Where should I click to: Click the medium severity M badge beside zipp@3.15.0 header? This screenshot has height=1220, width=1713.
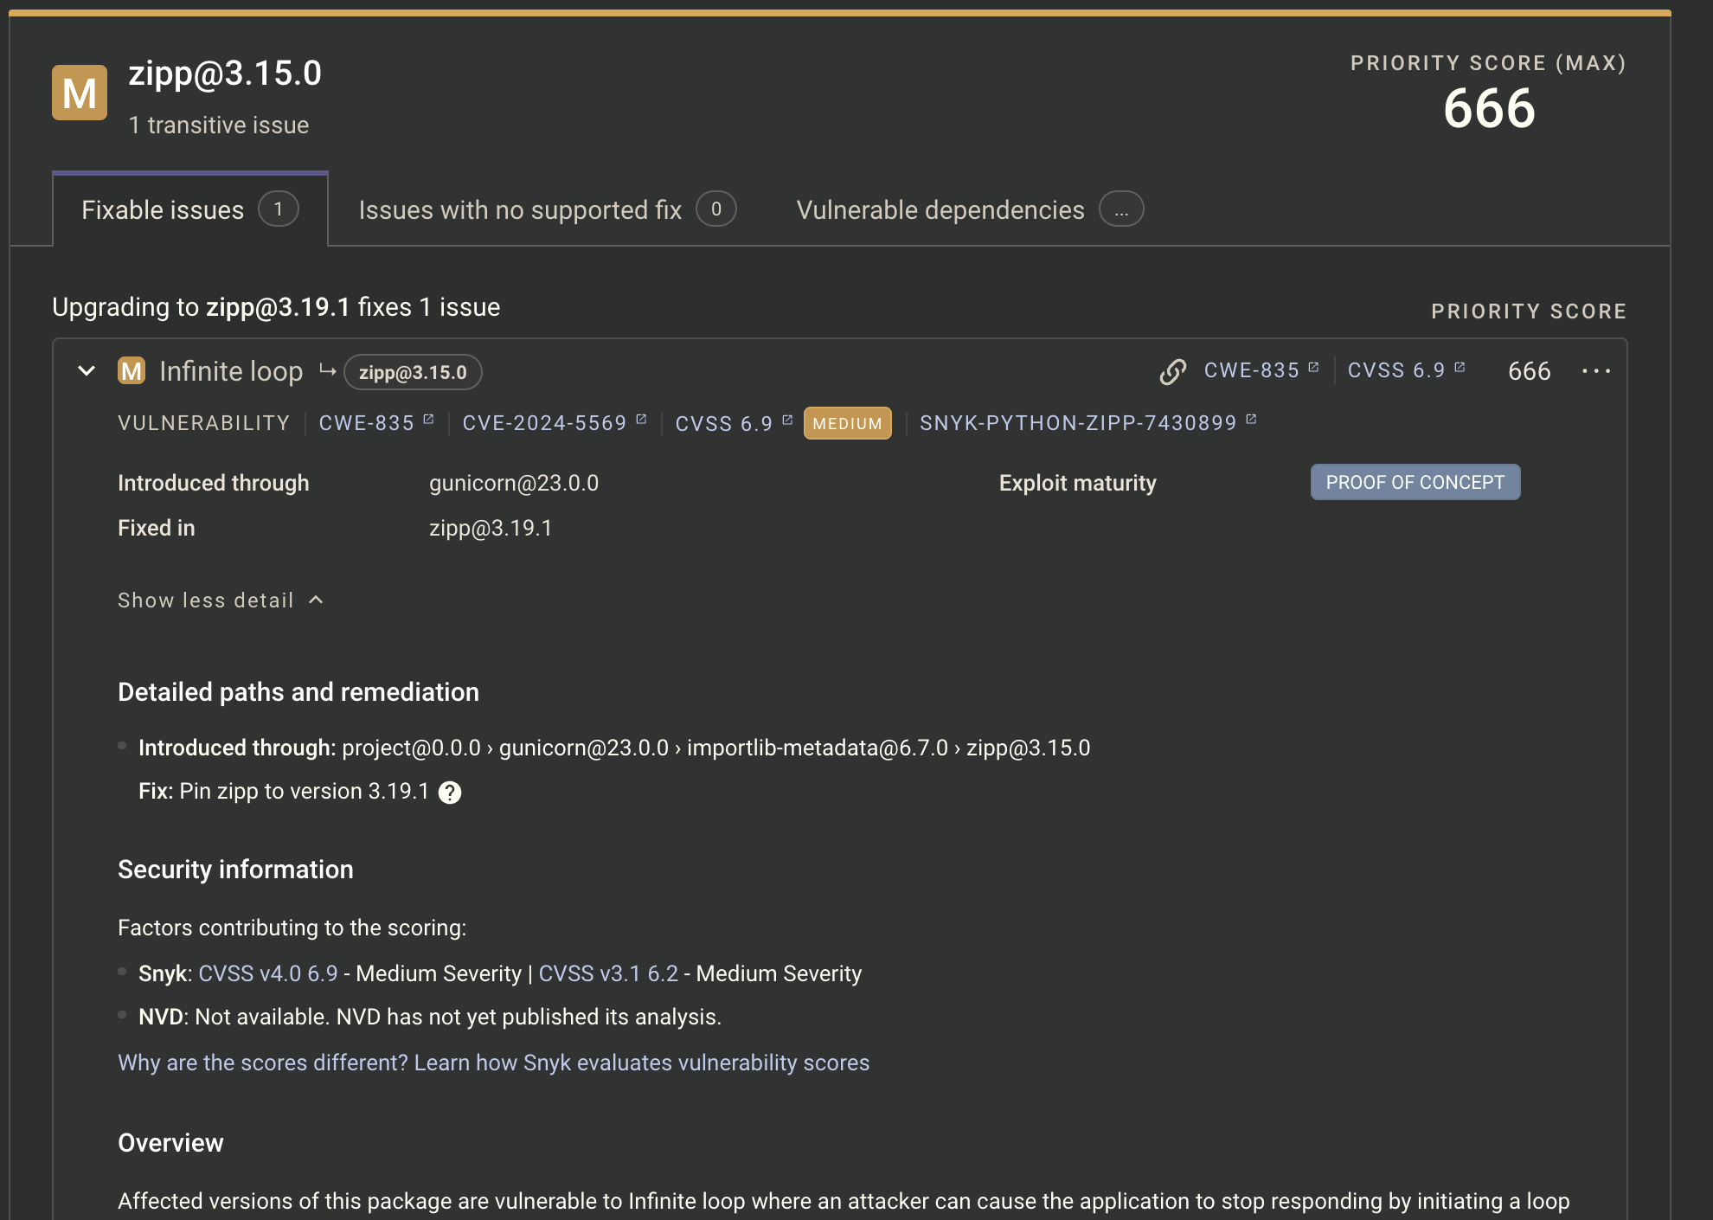click(80, 93)
